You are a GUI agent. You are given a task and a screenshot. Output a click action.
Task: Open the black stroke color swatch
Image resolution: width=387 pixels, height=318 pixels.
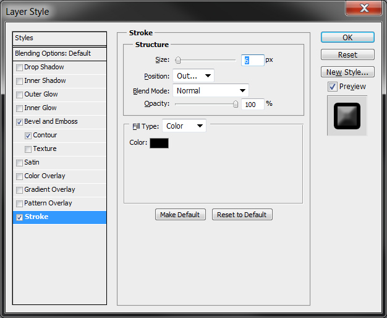pos(159,143)
